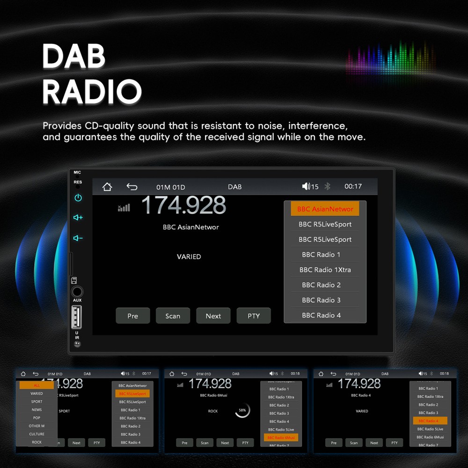Click the RES reset pinhole on the side panel
Image resolution: width=468 pixels, height=468 pixels.
click(78, 187)
